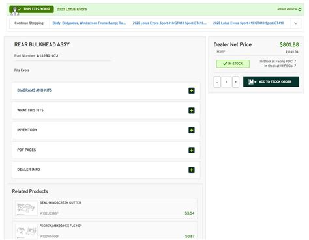Click Add to Stock Order button

pos(271,82)
